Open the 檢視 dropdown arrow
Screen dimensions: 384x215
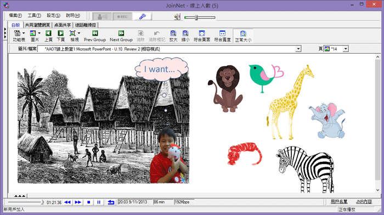[79, 33]
